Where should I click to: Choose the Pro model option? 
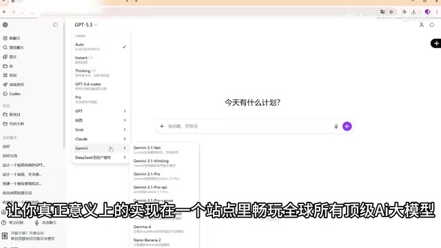(101, 99)
